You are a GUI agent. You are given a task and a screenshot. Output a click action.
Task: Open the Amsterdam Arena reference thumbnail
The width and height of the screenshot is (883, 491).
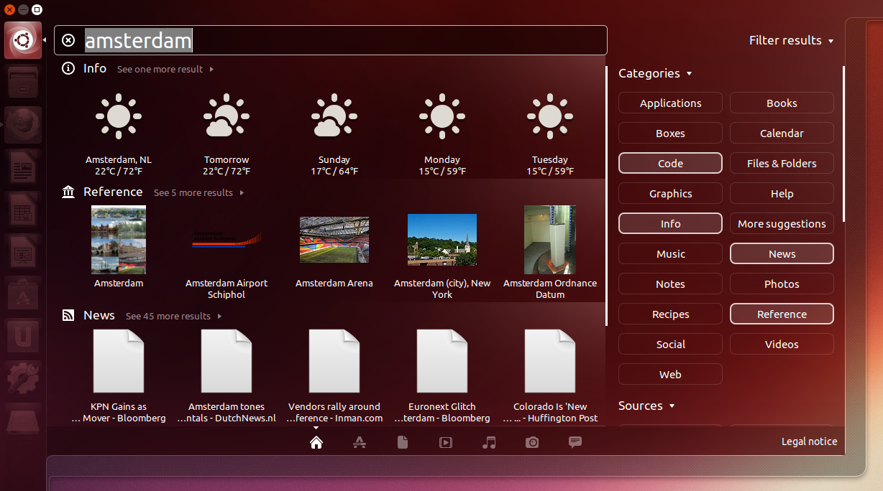(334, 240)
